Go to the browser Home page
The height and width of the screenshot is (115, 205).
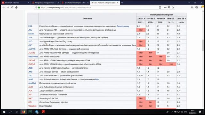pyautogui.click(x=16, y=7)
